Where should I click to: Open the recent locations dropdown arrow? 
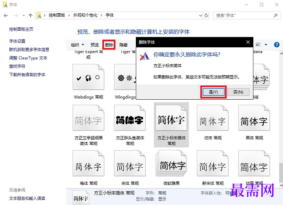pos(24,16)
